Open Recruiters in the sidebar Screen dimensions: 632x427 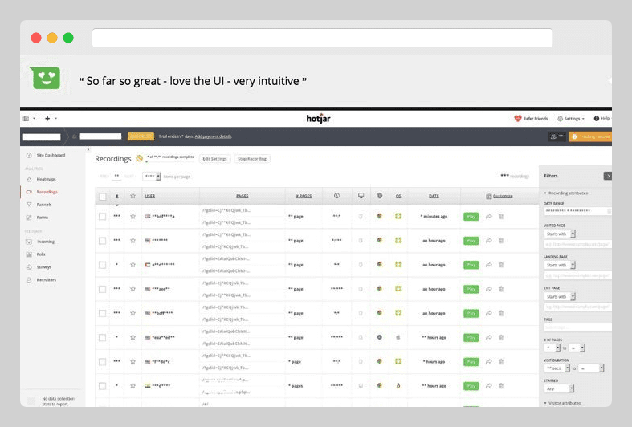pyautogui.click(x=47, y=279)
